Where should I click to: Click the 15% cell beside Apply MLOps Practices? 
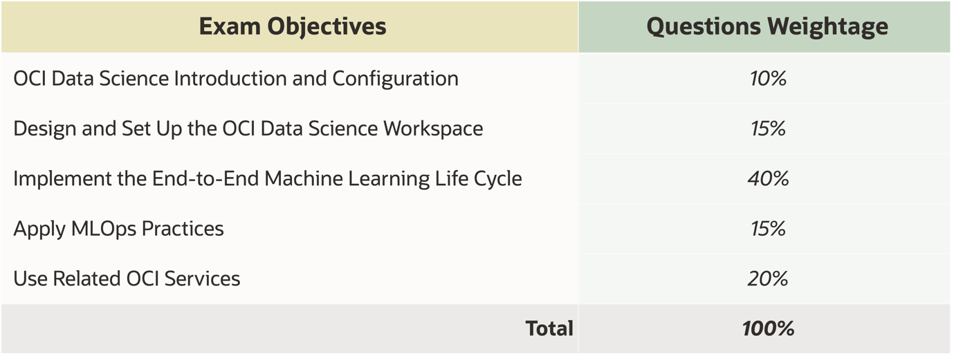pyautogui.click(x=767, y=229)
